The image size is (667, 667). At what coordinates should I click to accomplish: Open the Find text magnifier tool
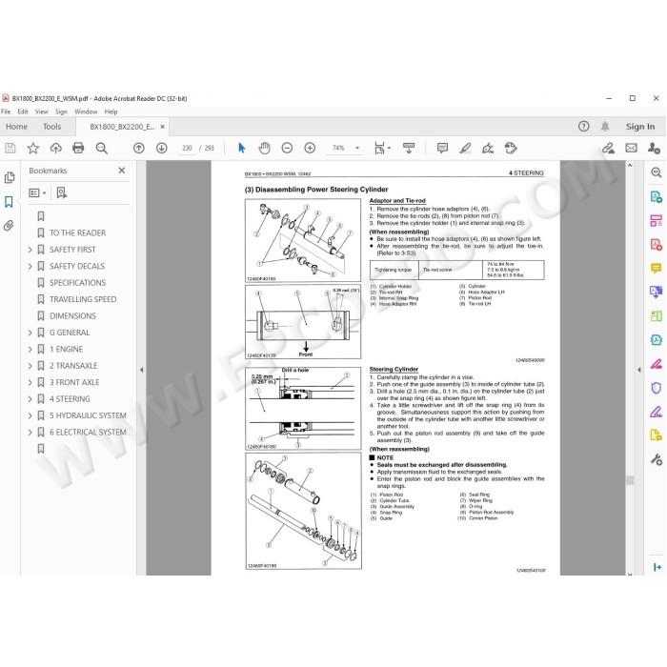coord(101,148)
